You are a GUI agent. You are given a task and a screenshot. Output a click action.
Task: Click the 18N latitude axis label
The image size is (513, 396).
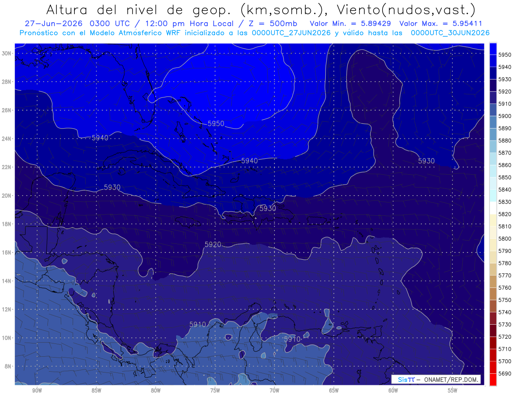click(7, 224)
